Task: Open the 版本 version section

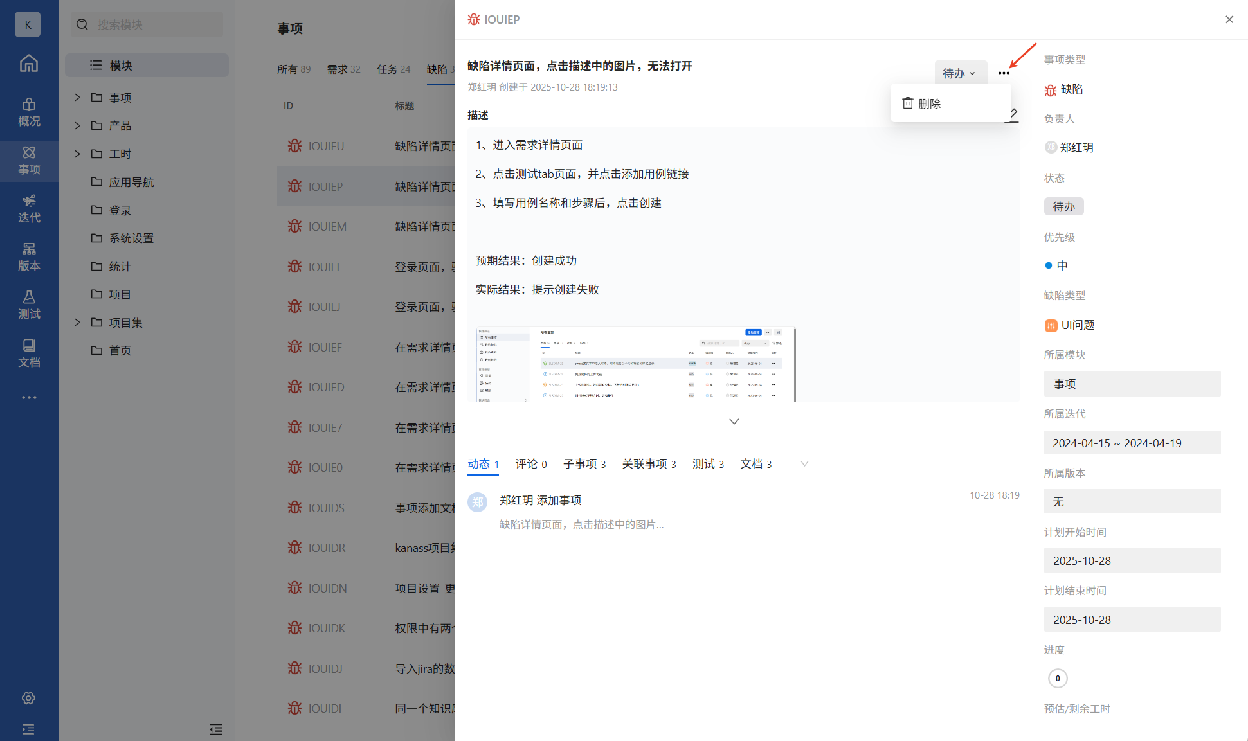Action: point(29,257)
